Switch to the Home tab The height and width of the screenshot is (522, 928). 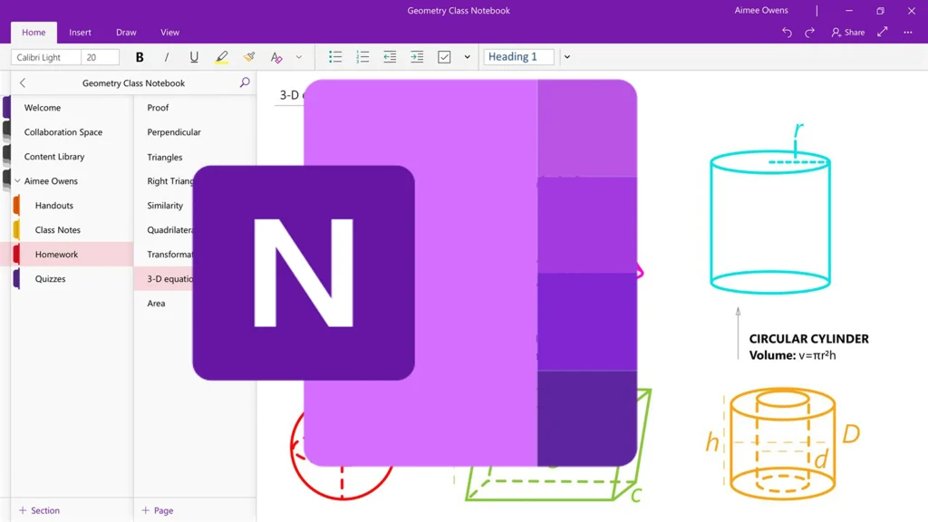pos(34,33)
